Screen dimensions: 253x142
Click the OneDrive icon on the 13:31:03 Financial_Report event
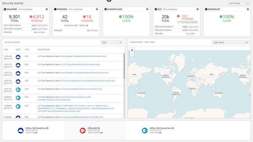coord(18,81)
